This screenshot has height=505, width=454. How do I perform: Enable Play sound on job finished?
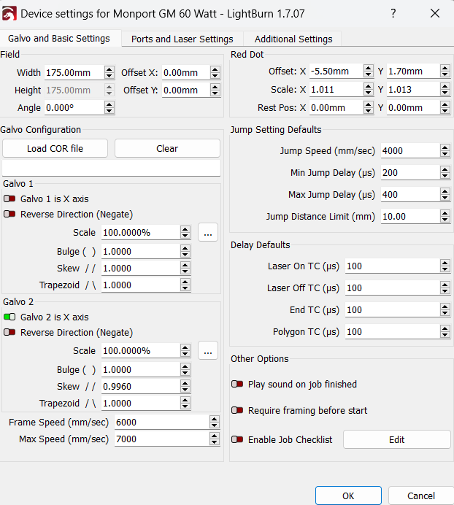pyautogui.click(x=237, y=384)
